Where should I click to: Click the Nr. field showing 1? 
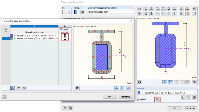[67, 12]
